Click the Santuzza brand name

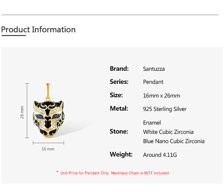pyautogui.click(x=154, y=69)
